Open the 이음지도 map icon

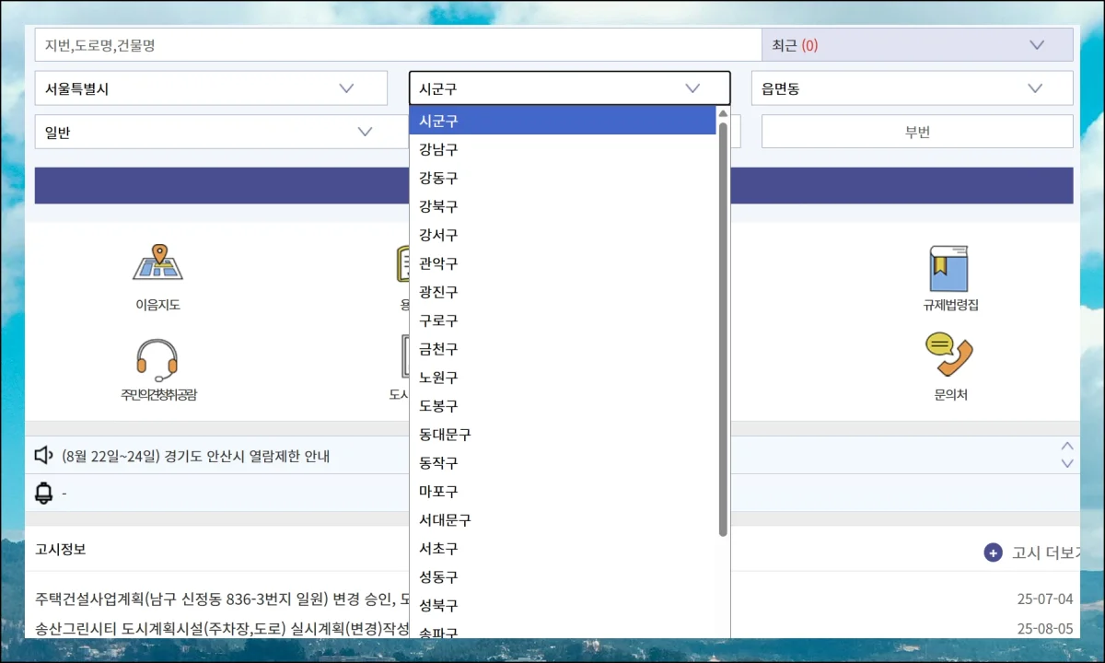tap(157, 263)
